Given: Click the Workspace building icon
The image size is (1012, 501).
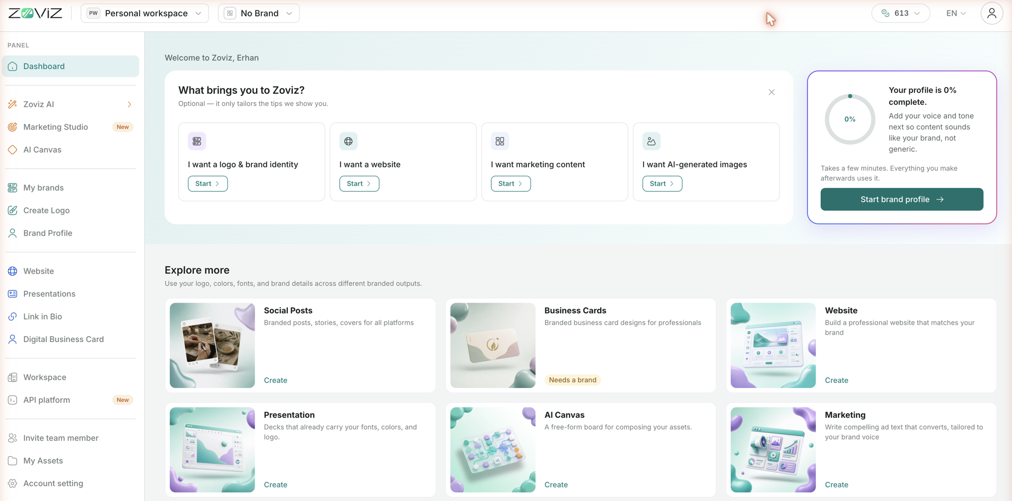Looking at the screenshot, I should tap(13, 377).
